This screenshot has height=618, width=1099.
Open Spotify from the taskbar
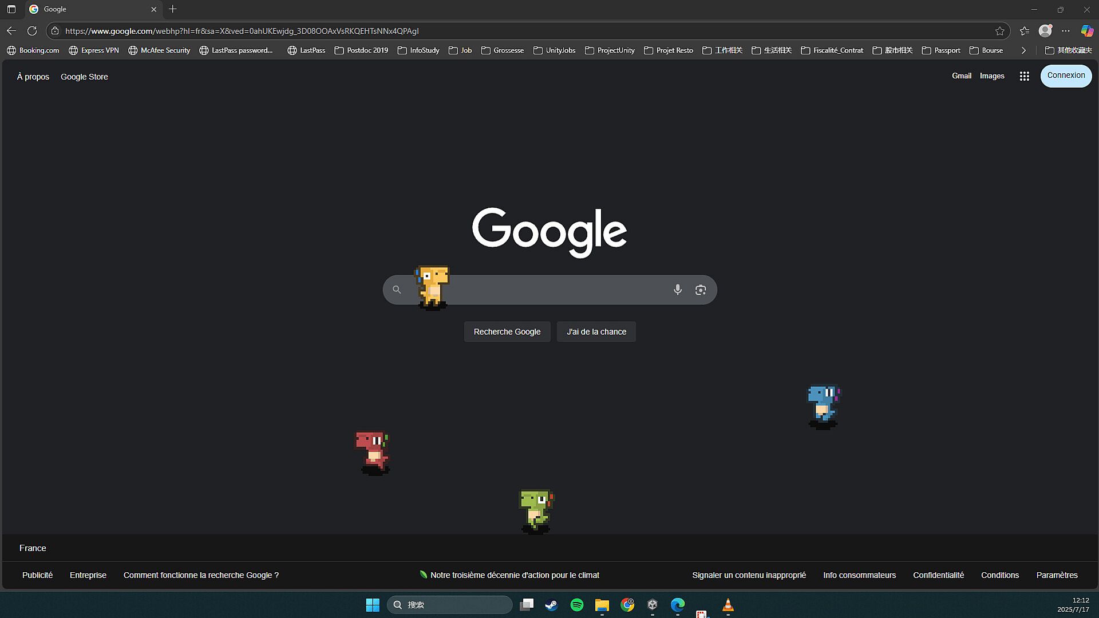pyautogui.click(x=577, y=605)
